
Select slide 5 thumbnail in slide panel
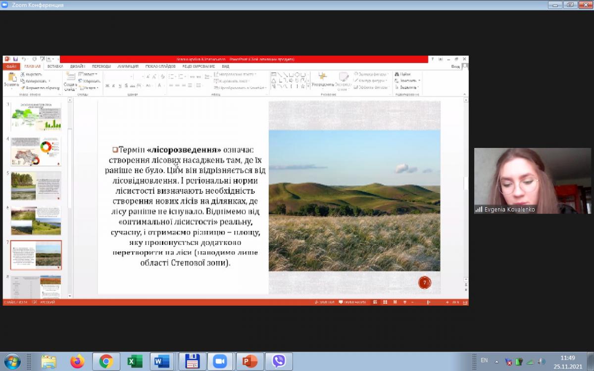36,185
